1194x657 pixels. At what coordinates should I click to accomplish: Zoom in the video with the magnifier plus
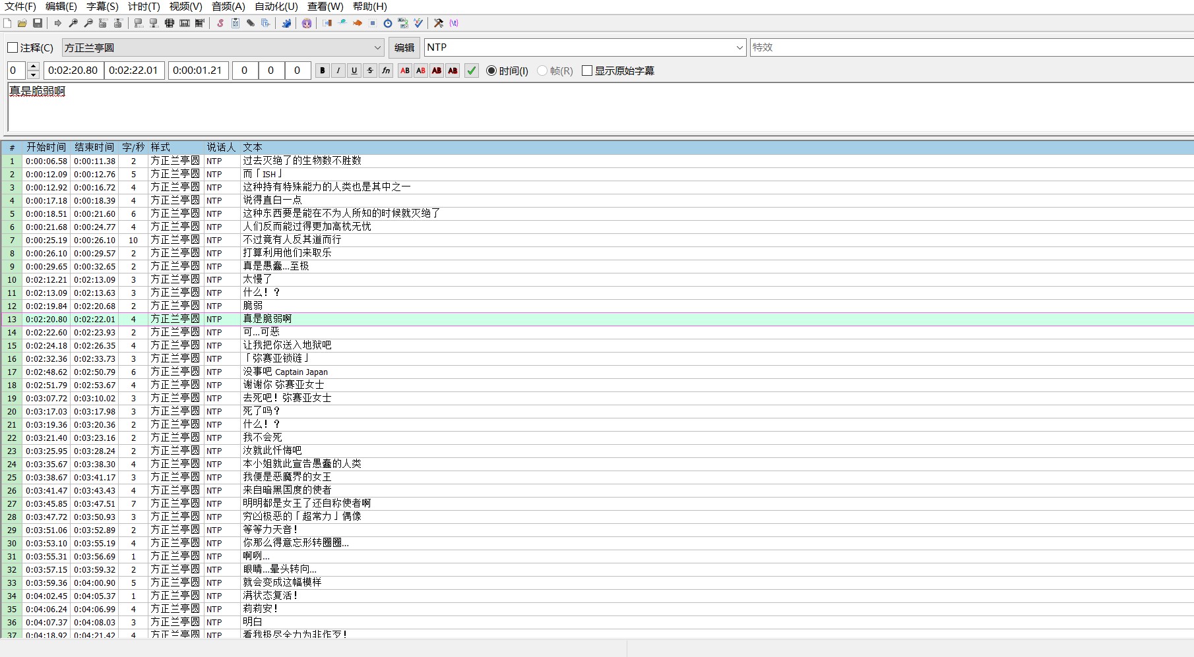(73, 23)
